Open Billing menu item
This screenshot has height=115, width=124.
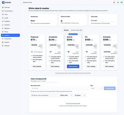click(x=10, y=32)
